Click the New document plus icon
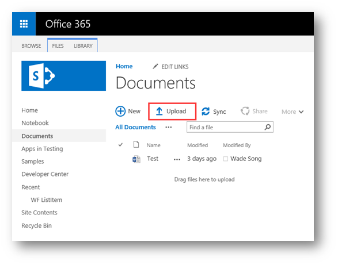The width and height of the screenshot is (338, 265). click(120, 112)
